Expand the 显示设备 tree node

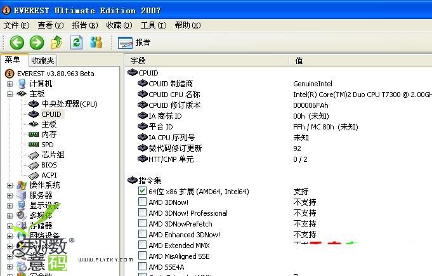point(10,206)
